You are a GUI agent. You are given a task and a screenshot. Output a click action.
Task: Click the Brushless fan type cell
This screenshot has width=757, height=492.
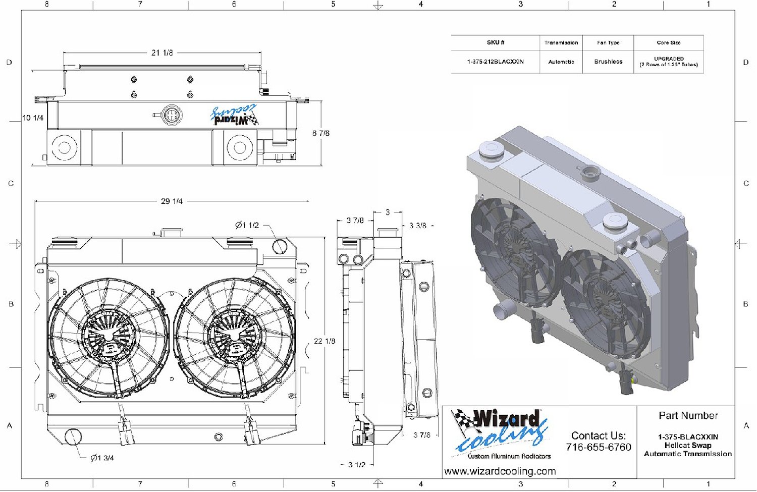(608, 62)
